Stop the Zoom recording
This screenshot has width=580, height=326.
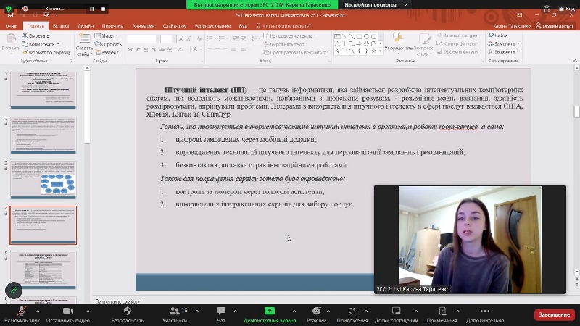click(x=103, y=9)
